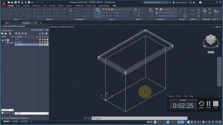This screenshot has width=223, height=125.
Task: Click the MODEL button in status bar
Action: coord(149,122)
